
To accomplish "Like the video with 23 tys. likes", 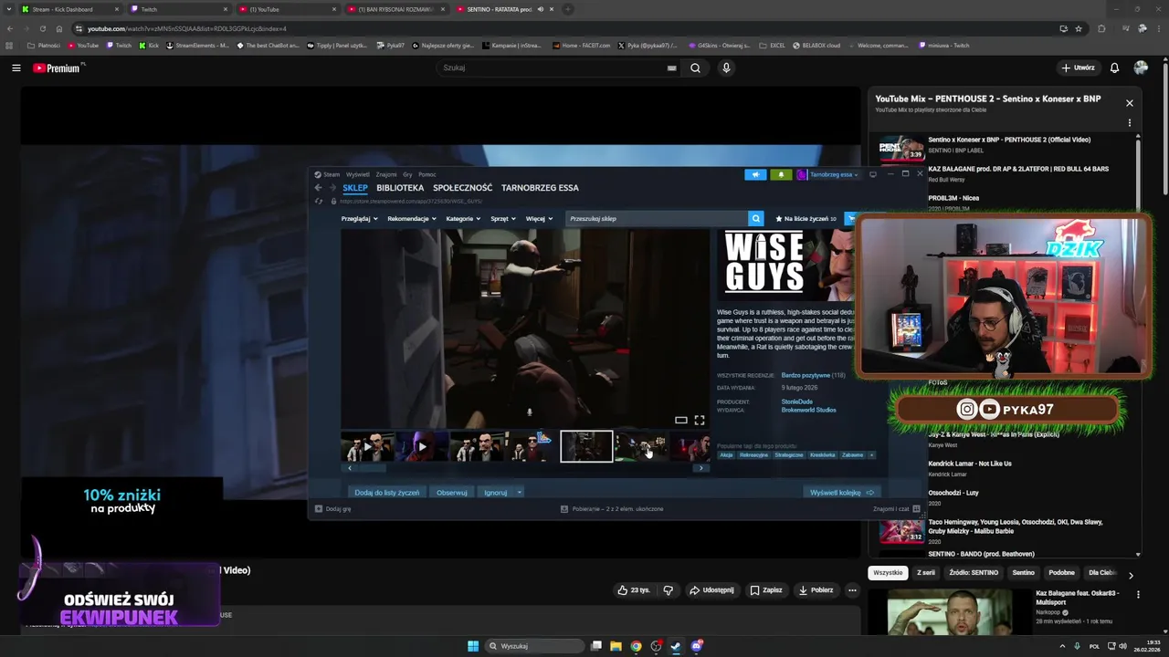I will (x=634, y=590).
